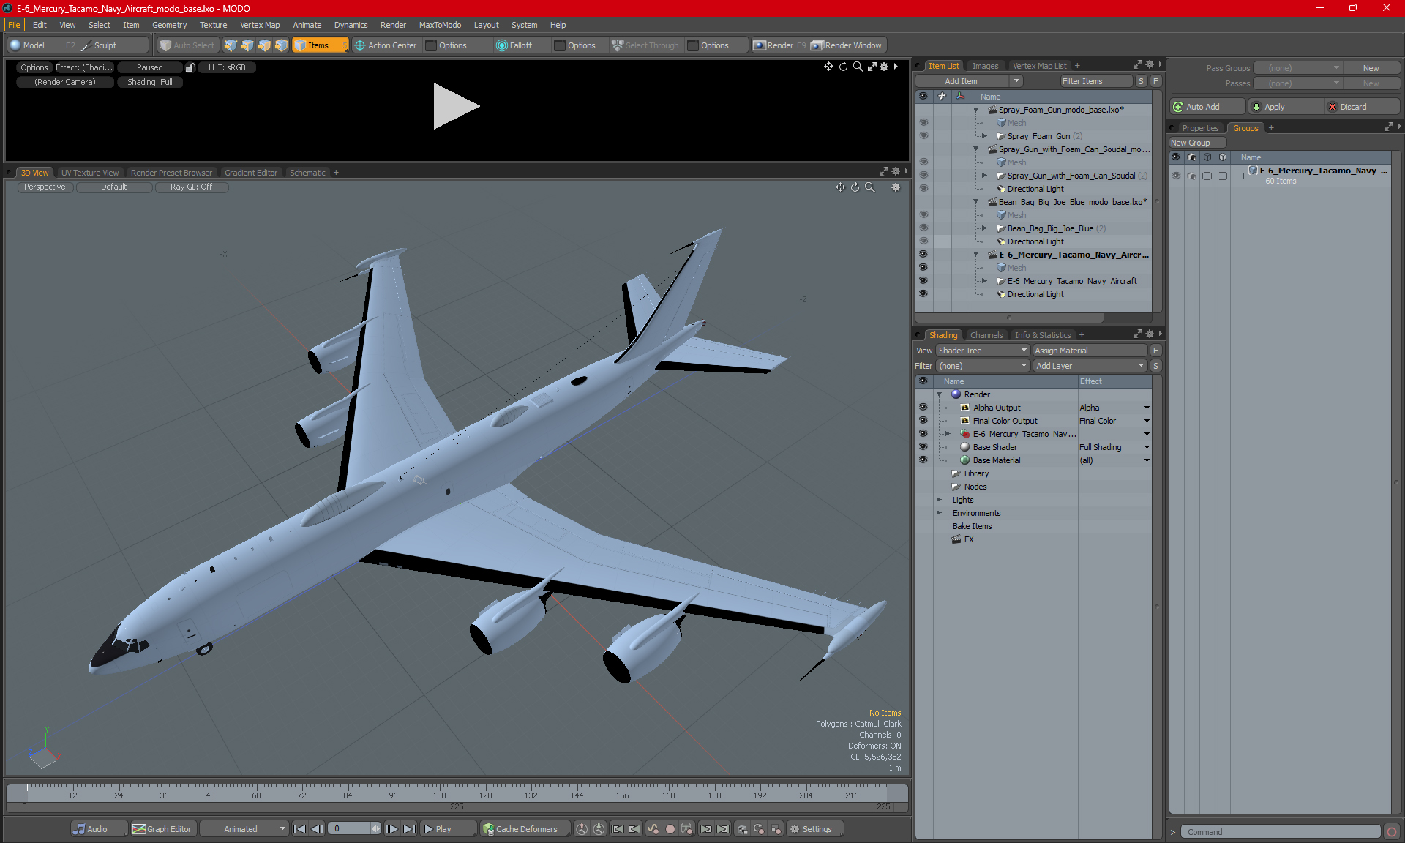Click Auto Add button
Screen dimensions: 1405x843
[x=1207, y=107]
